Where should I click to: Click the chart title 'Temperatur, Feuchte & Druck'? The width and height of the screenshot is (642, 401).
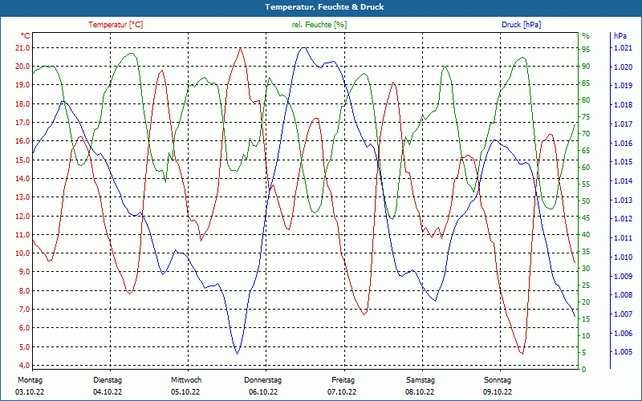tap(324, 7)
